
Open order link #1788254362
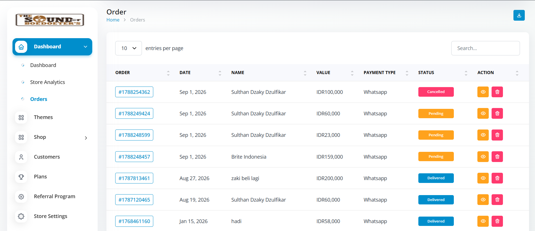[134, 92]
